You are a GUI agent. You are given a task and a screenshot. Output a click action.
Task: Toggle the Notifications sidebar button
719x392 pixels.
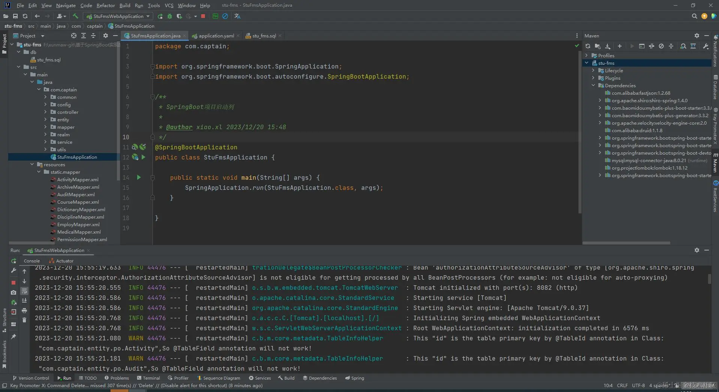coord(715,51)
